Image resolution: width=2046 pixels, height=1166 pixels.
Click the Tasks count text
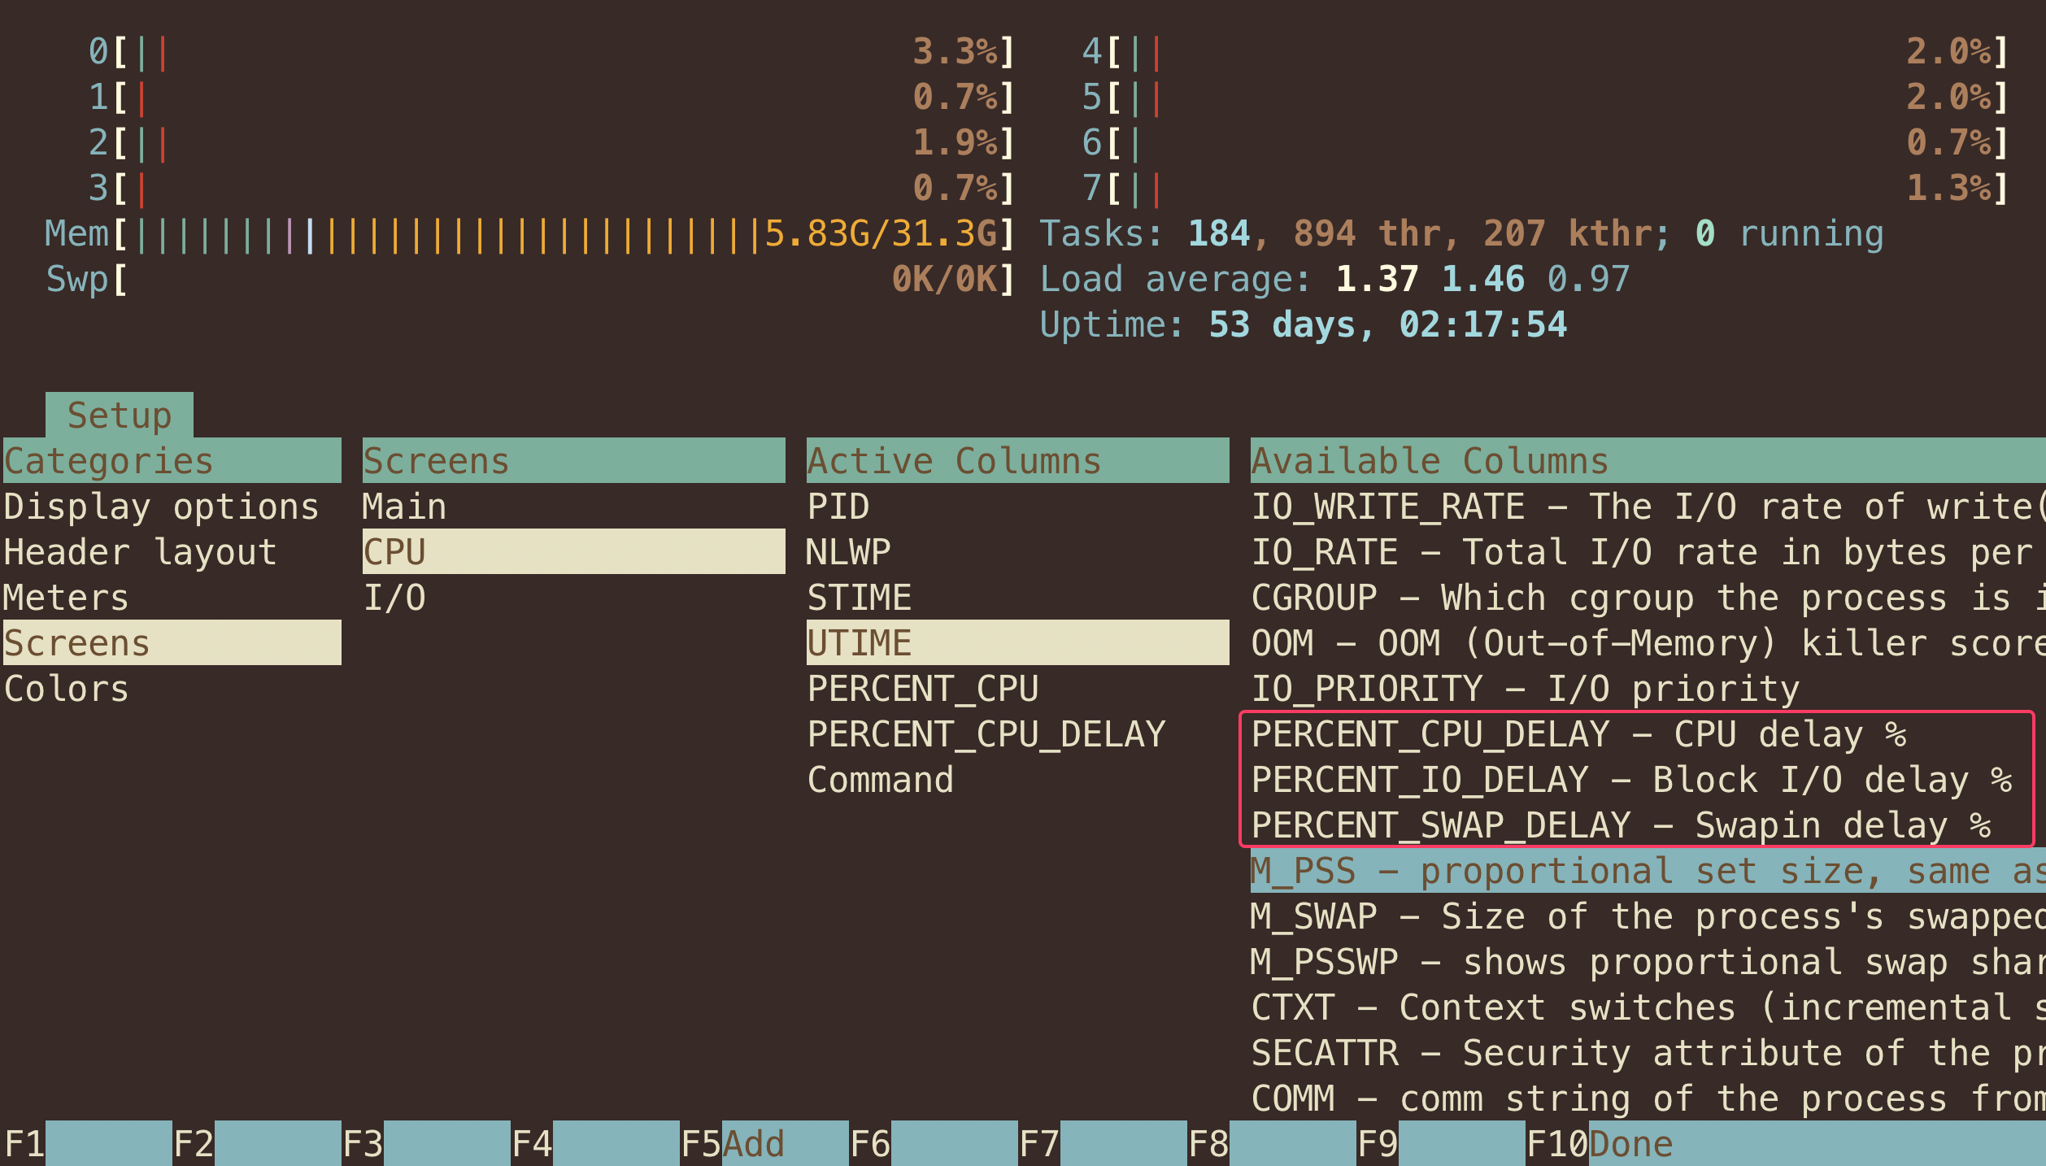(1461, 234)
